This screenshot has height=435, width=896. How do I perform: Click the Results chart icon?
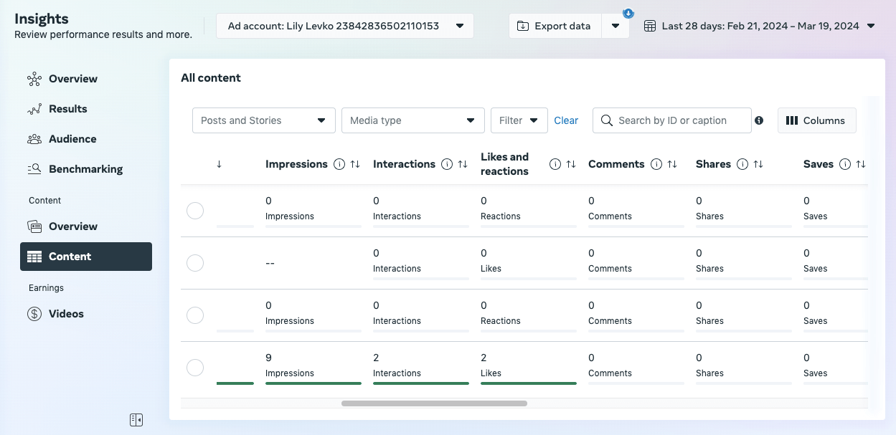[34, 109]
